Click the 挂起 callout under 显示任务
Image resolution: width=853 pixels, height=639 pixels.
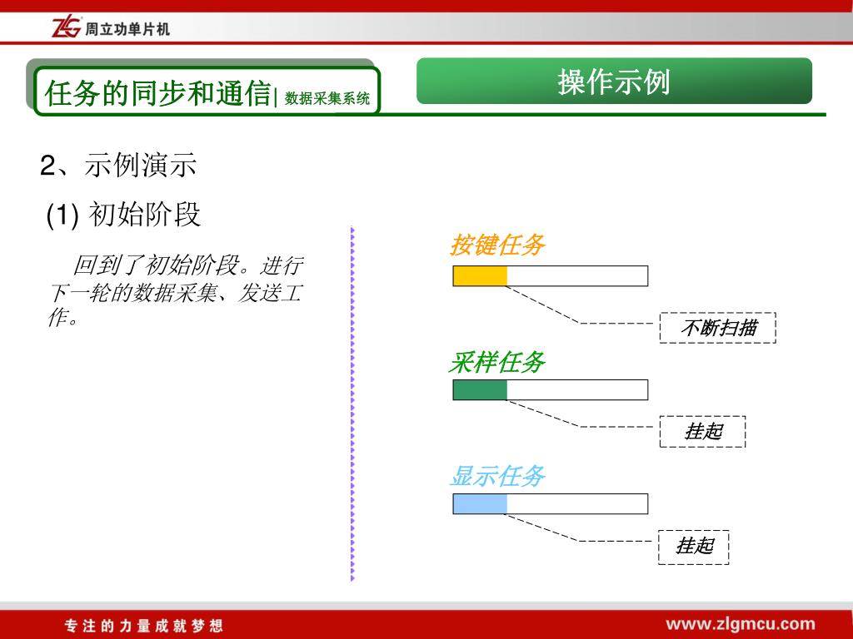[694, 547]
